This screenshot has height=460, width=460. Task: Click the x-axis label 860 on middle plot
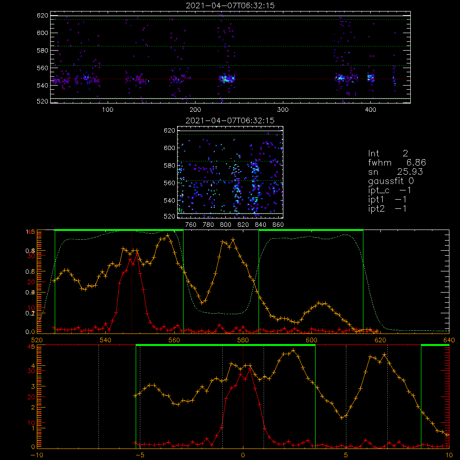pyautogui.click(x=278, y=225)
